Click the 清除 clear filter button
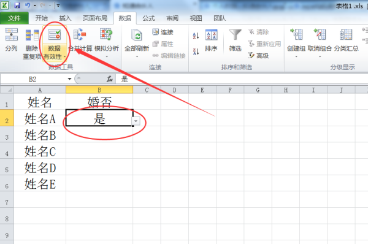The height and width of the screenshot is (244, 368). pyautogui.click(x=258, y=32)
